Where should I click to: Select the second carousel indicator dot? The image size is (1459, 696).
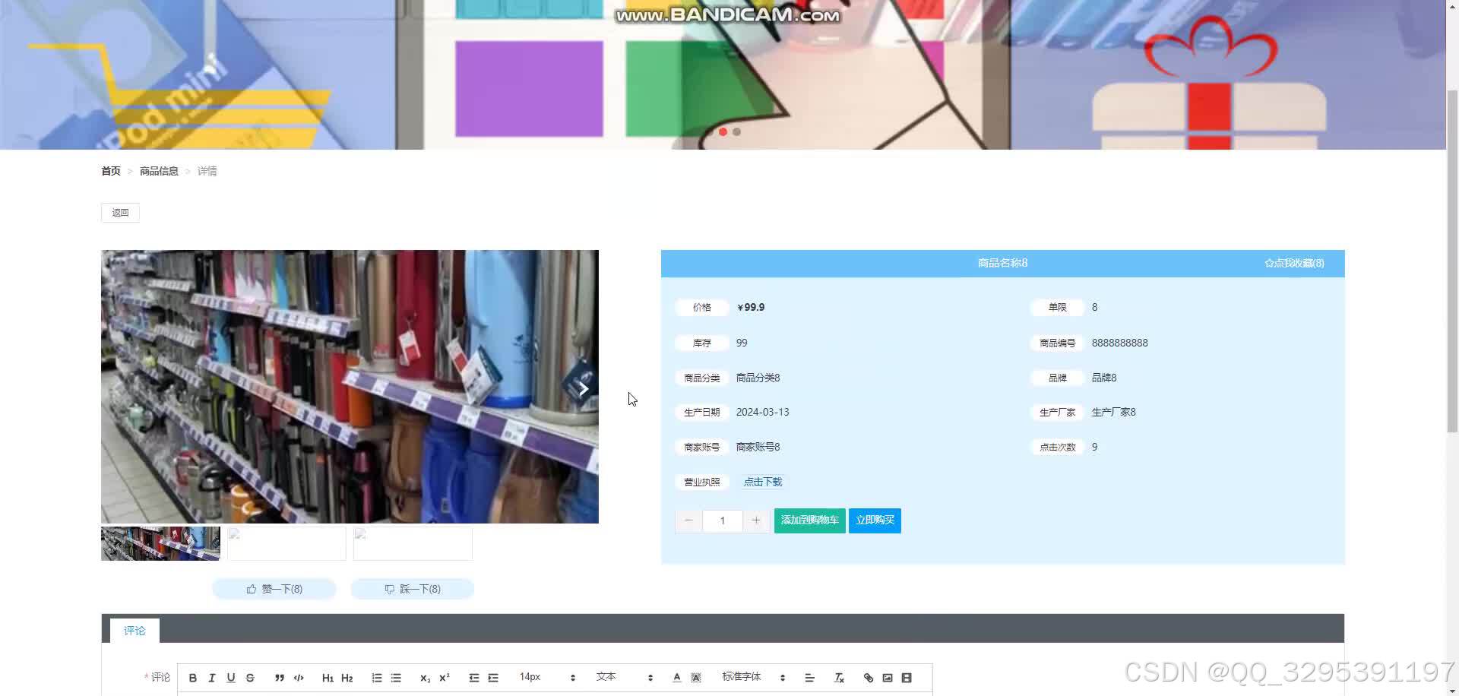pyautogui.click(x=736, y=131)
